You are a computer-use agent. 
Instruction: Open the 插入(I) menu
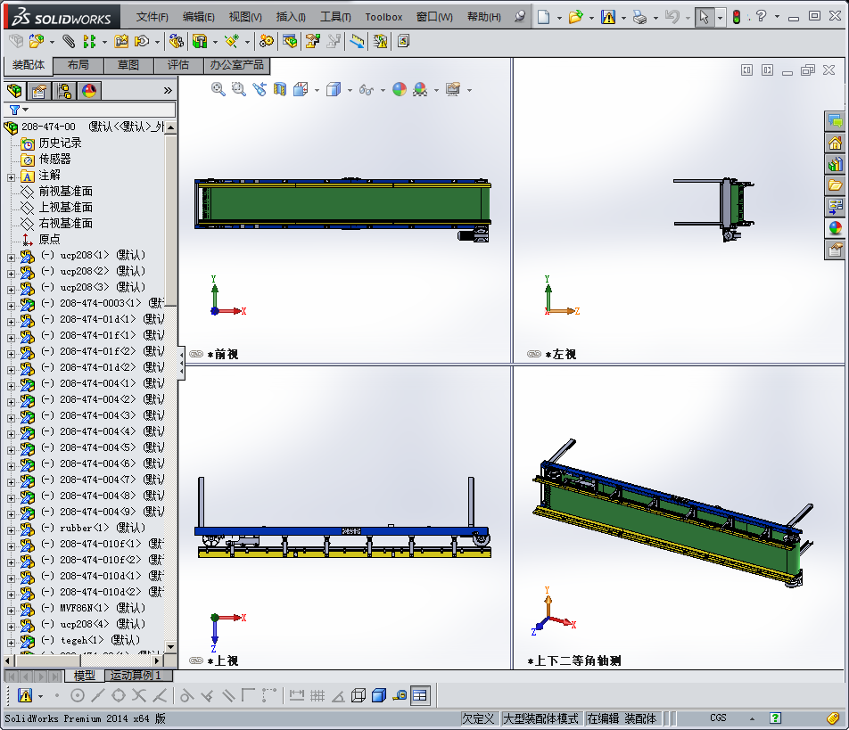[x=291, y=17]
